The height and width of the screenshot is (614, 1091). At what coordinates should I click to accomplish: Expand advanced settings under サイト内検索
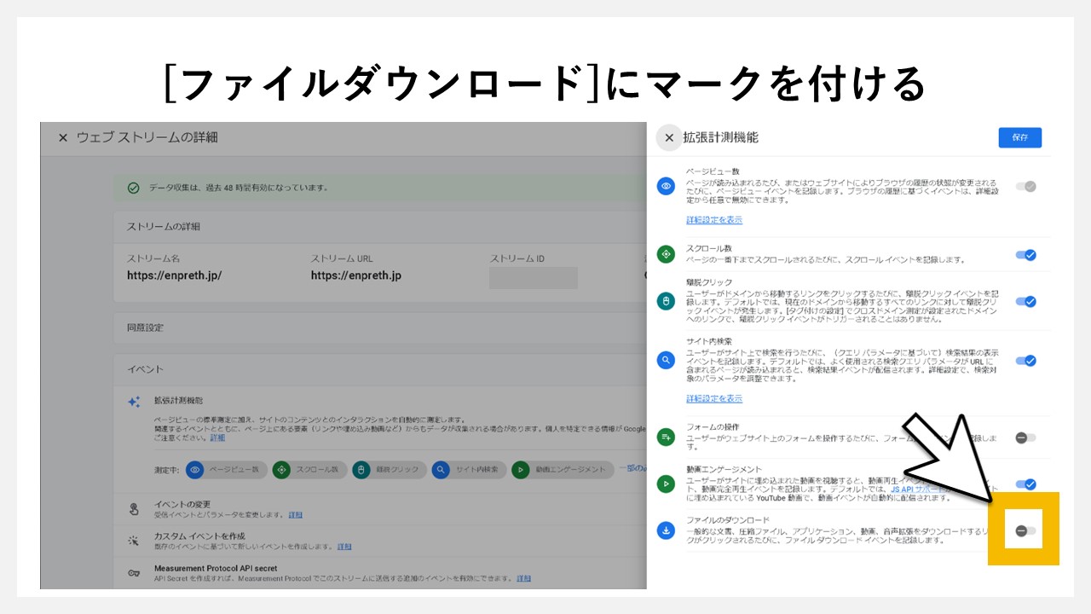715,398
